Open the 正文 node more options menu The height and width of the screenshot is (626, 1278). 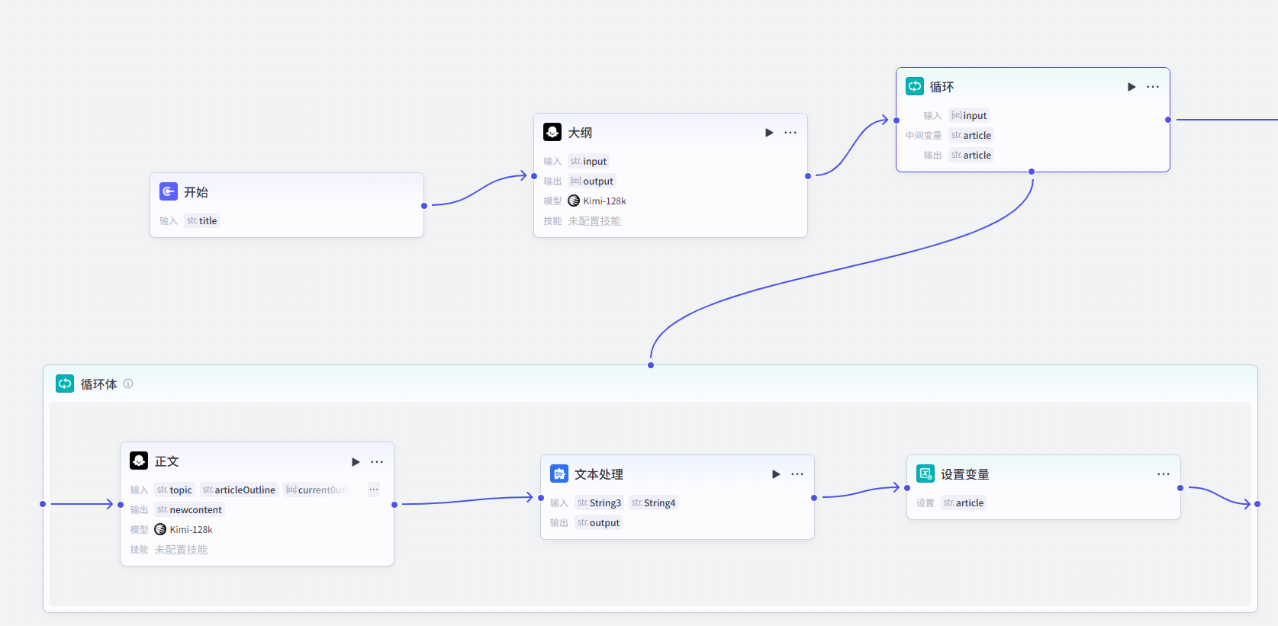point(377,462)
